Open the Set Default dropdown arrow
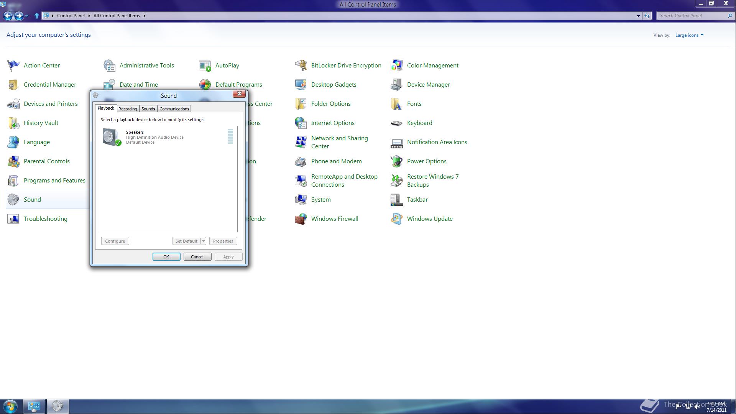This screenshot has width=736, height=414. click(x=203, y=241)
